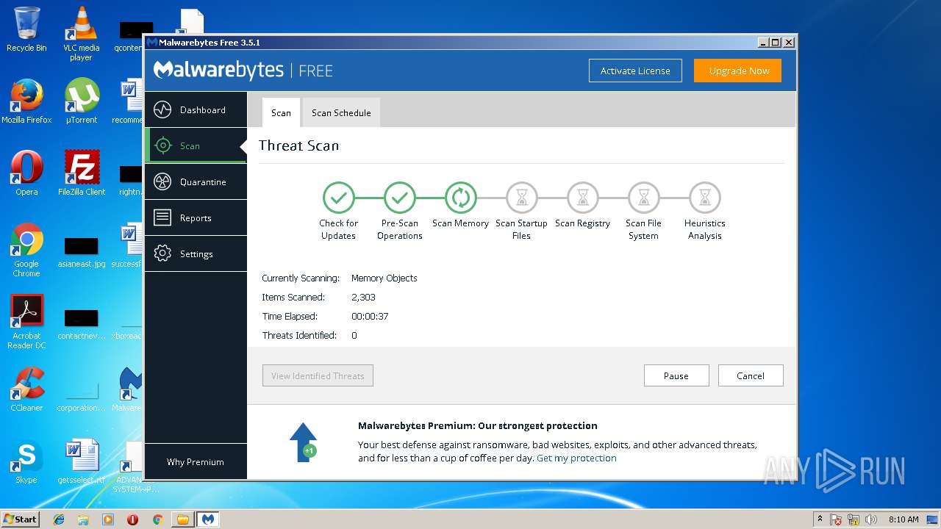Click the volume speaker tray icon
Screen dimensions: 941x529
872,519
